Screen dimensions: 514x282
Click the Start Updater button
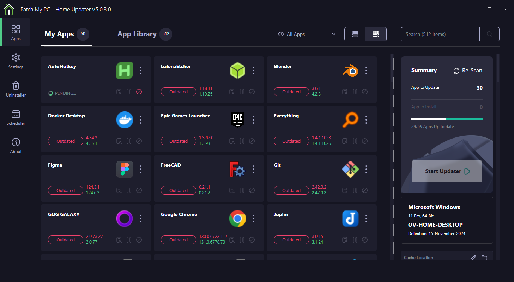(447, 171)
